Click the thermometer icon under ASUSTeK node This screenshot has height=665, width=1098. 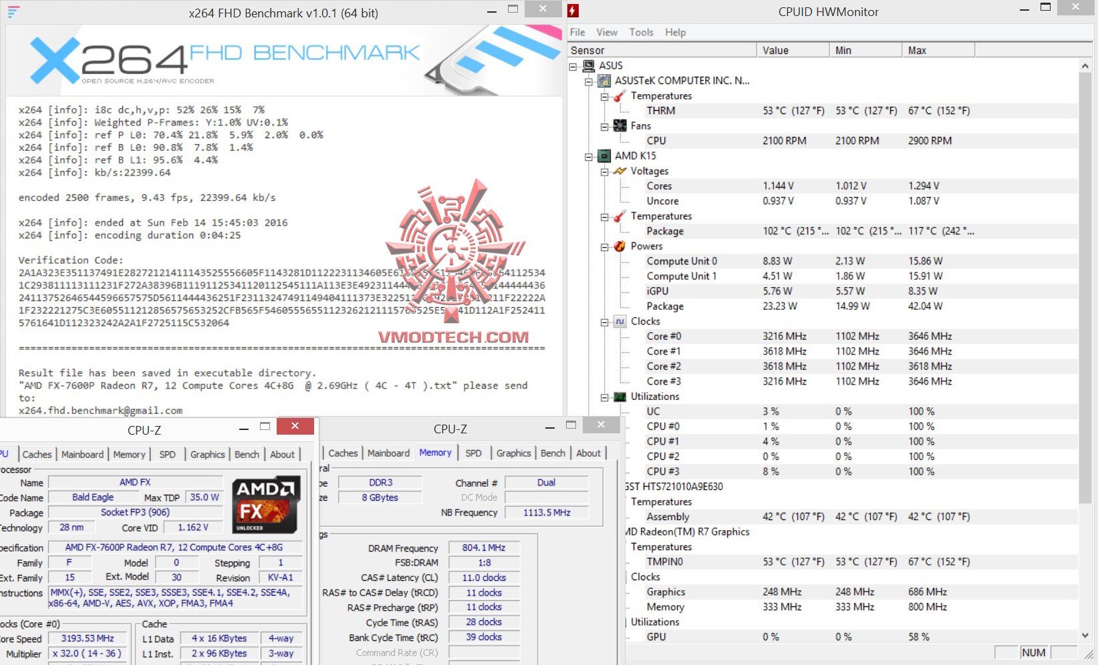pyautogui.click(x=620, y=96)
